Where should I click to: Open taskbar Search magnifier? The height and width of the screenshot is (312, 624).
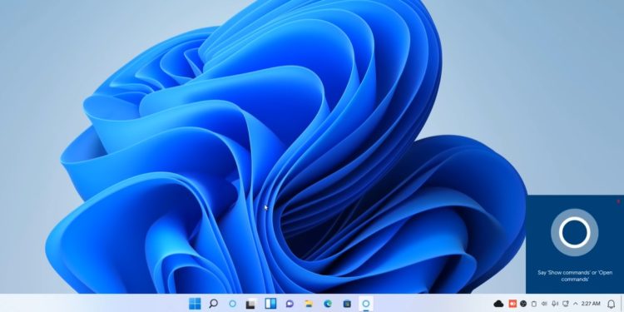pyautogui.click(x=213, y=304)
